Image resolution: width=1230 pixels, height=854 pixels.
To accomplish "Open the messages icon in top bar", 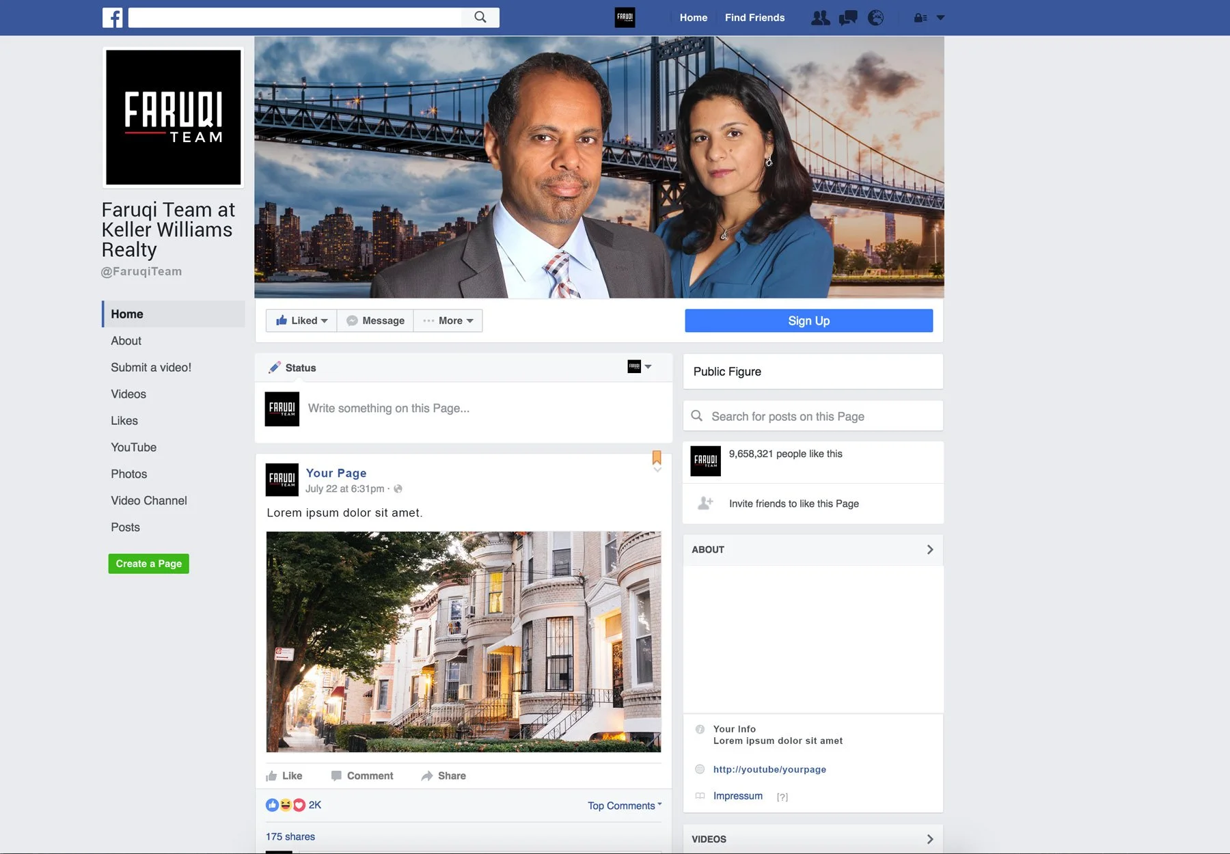I will (848, 18).
